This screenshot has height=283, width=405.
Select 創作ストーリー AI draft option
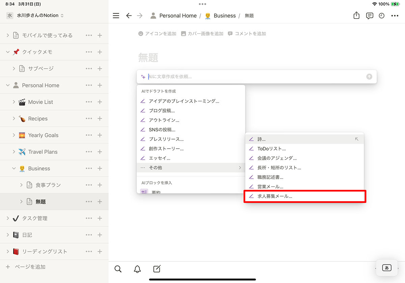point(191,148)
